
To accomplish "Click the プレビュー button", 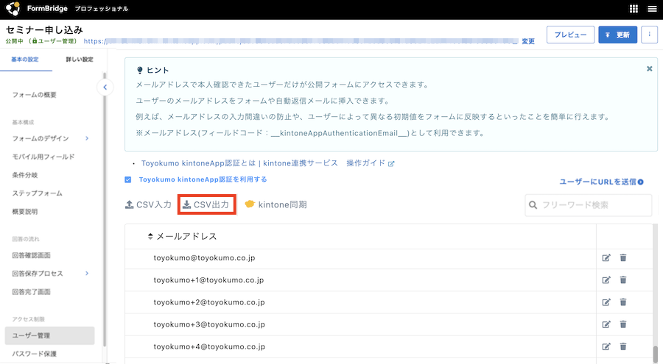I will click(x=570, y=35).
